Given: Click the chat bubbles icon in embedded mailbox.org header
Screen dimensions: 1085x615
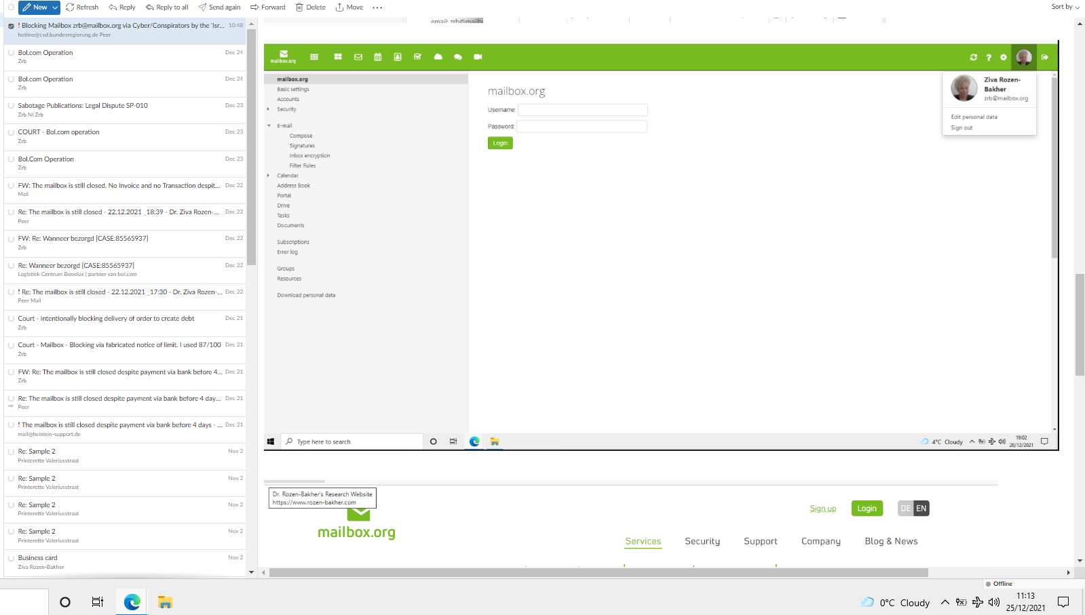Looking at the screenshot, I should pos(458,57).
